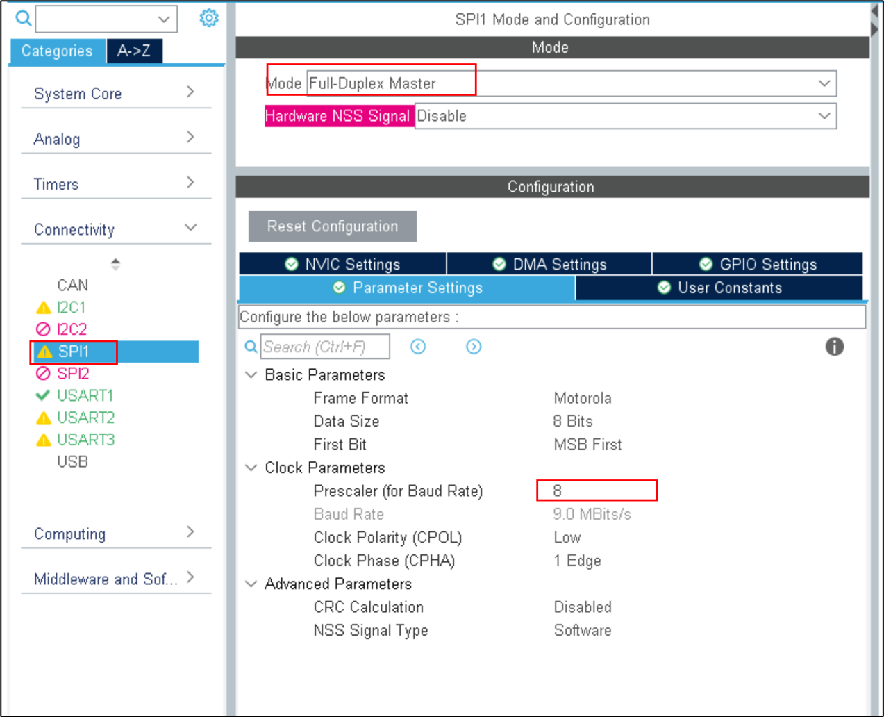
Task: Click the info icon in parameter panel
Action: point(834,347)
